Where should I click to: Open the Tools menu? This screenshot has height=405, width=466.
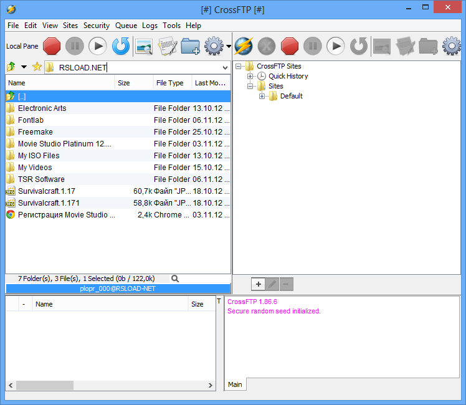[171, 26]
